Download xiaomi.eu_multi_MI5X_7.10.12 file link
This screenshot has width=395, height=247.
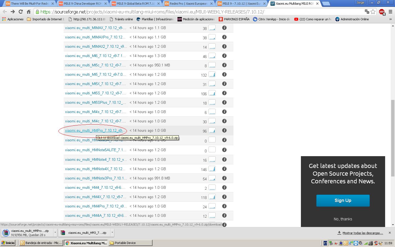95,84
